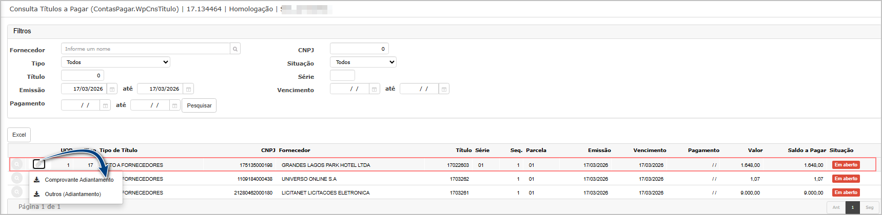Screen dimensions: 882x215
Task: Open calendar for Pagamento start date
Action: (105, 105)
